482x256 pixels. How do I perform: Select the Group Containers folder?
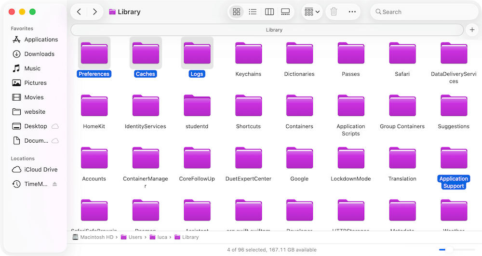coord(402,111)
